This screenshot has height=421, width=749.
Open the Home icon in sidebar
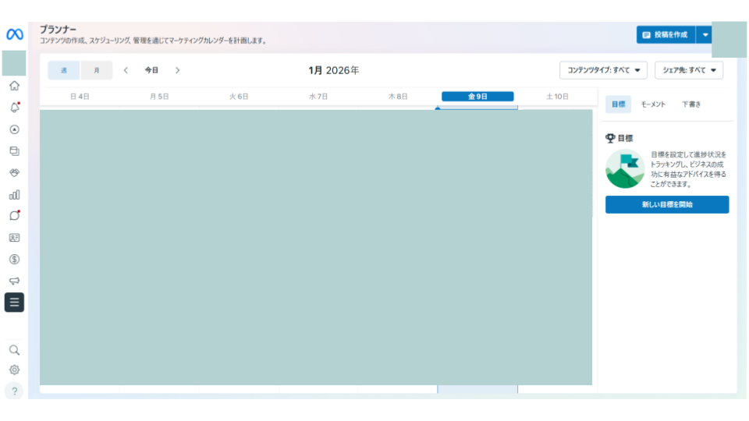(14, 86)
